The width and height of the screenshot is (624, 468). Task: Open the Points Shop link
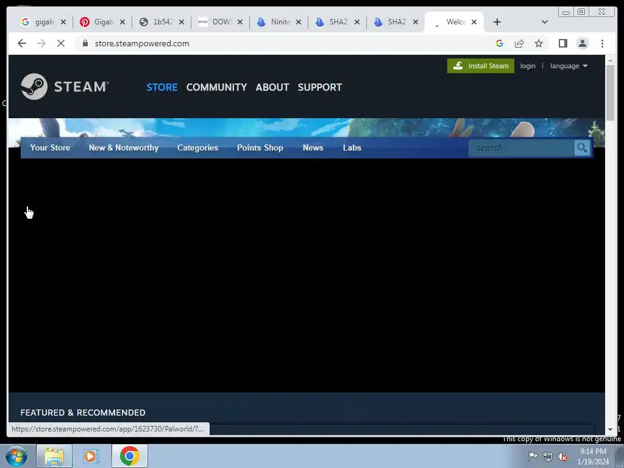[260, 147]
